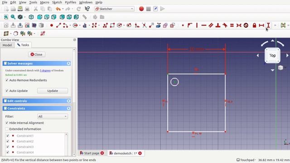
Task: Apply block constraint icon
Action: point(246,25)
